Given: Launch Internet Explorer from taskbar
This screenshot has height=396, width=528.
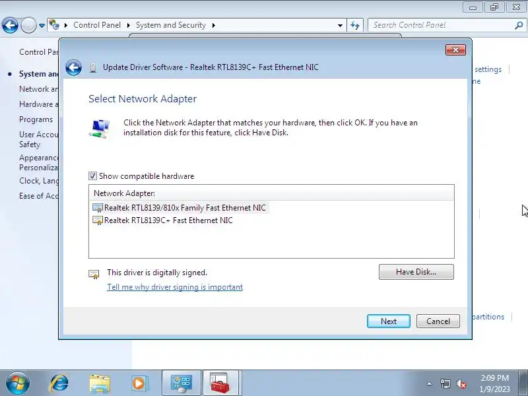Looking at the screenshot, I should tap(59, 383).
